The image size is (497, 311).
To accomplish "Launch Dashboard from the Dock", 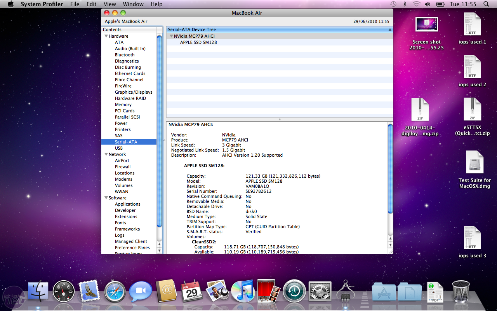I will [64, 292].
